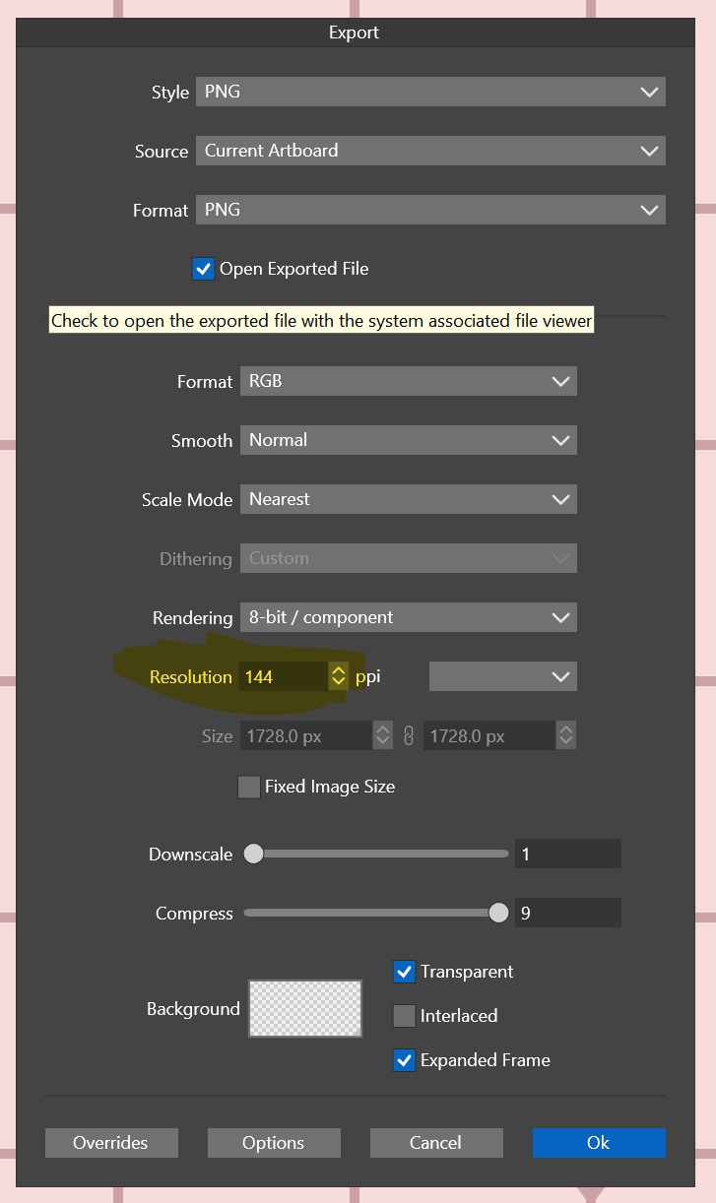Click the Ok button to export
716x1203 pixels.
point(599,1143)
